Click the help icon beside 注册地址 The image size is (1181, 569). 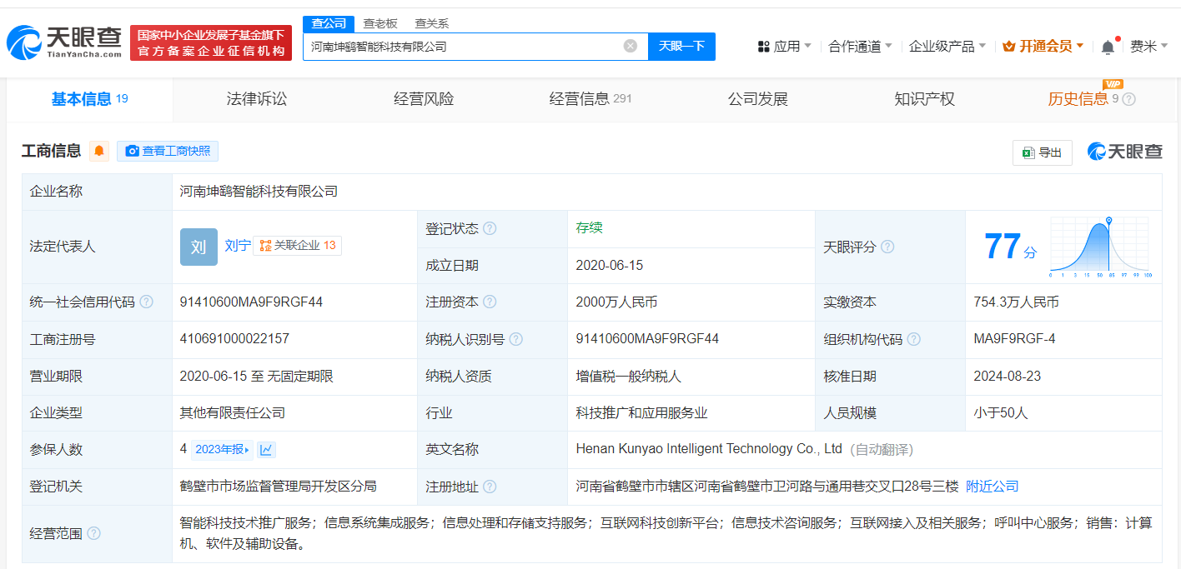(490, 487)
